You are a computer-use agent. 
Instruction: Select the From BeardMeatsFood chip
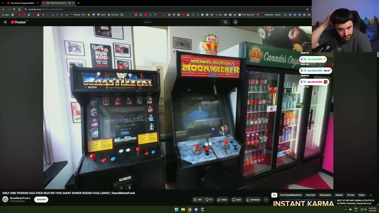[291, 195]
